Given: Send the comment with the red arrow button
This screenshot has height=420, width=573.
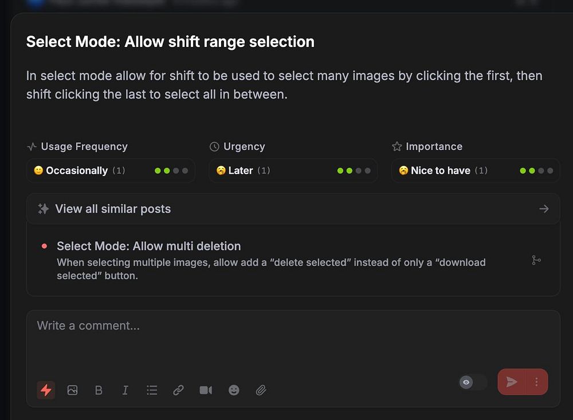Looking at the screenshot, I should 512,382.
